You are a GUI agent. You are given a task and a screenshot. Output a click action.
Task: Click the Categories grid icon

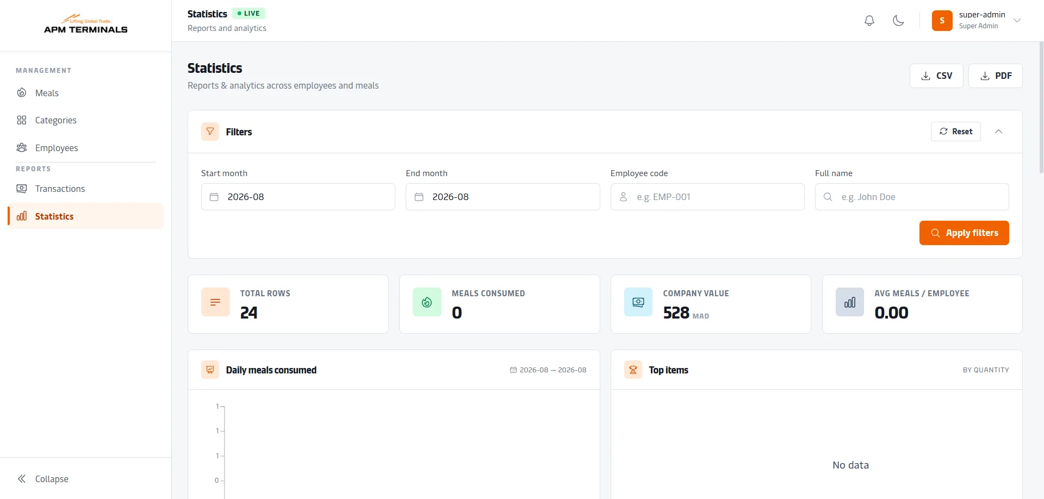click(22, 120)
